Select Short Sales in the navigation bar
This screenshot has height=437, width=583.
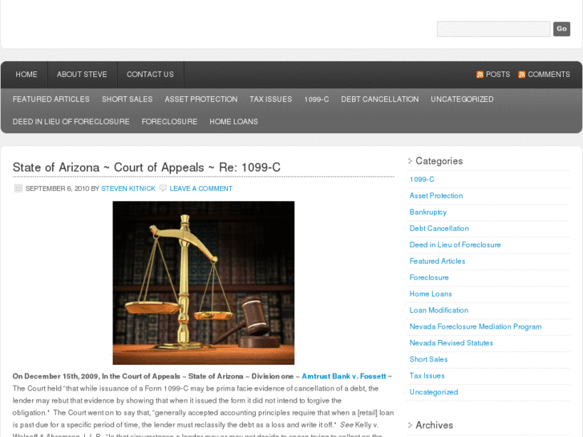pyautogui.click(x=128, y=99)
